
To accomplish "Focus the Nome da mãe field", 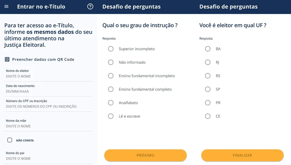I will [x=48, y=124].
